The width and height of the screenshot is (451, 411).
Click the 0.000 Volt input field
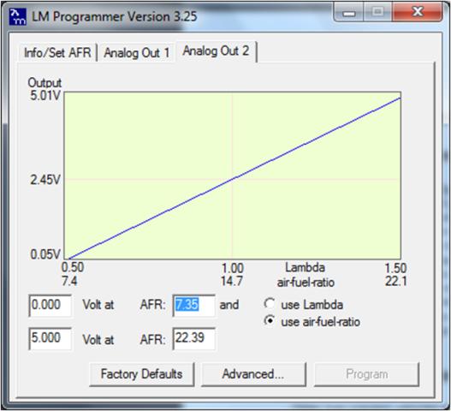pyautogui.click(x=50, y=306)
